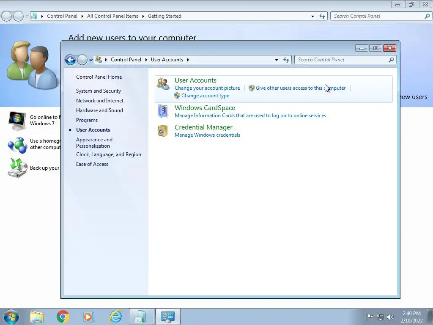Expand arrow before All Control Panel Items breadcrumb

click(82, 16)
